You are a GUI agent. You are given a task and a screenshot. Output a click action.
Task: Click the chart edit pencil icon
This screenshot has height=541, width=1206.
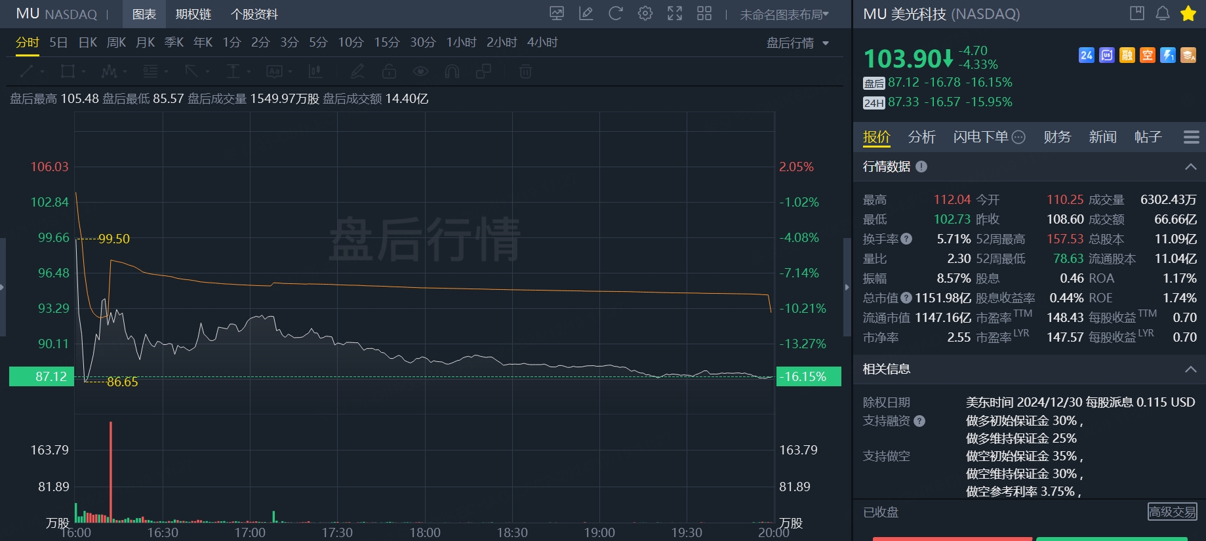[586, 14]
